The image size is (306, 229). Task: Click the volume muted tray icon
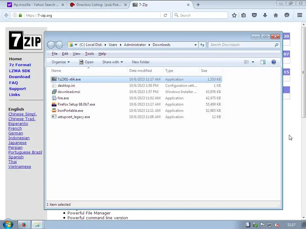276,225
